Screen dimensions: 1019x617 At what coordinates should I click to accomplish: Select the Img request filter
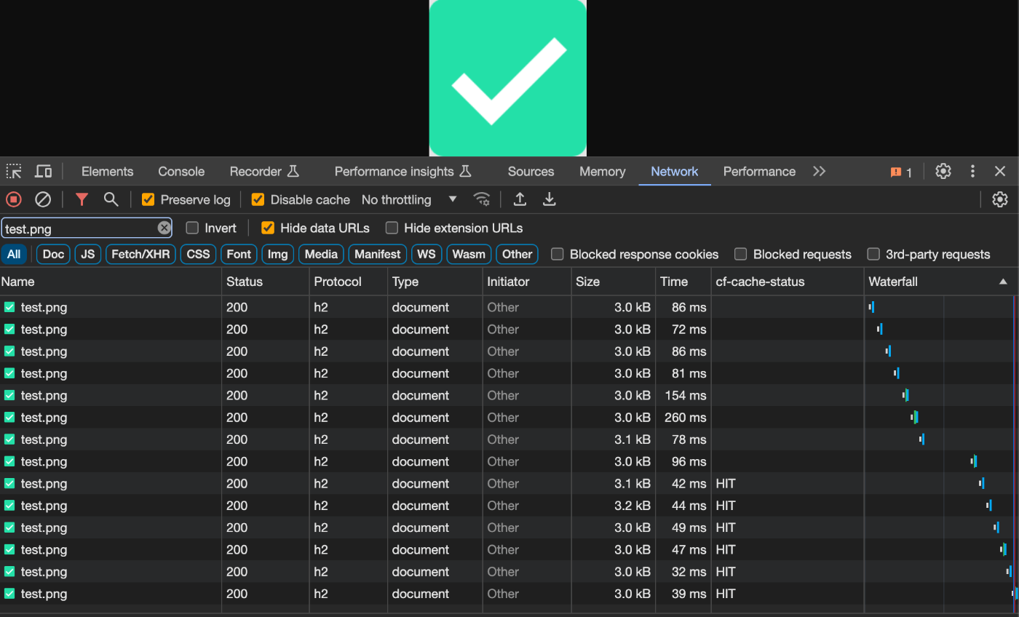(277, 254)
